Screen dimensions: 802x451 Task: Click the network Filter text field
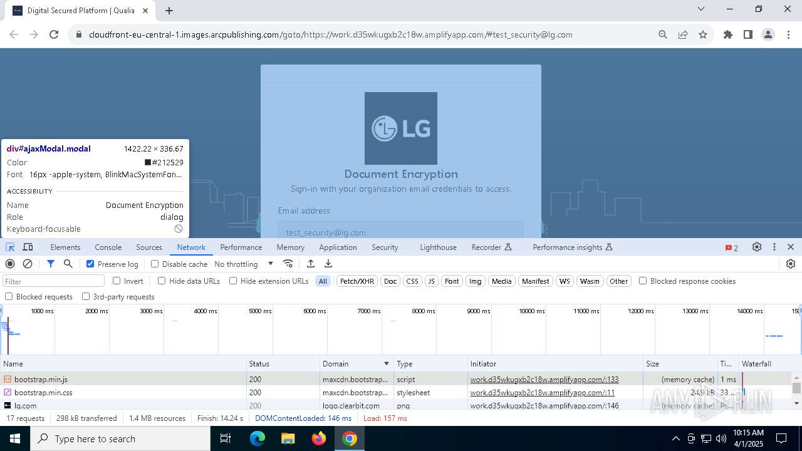(53, 281)
